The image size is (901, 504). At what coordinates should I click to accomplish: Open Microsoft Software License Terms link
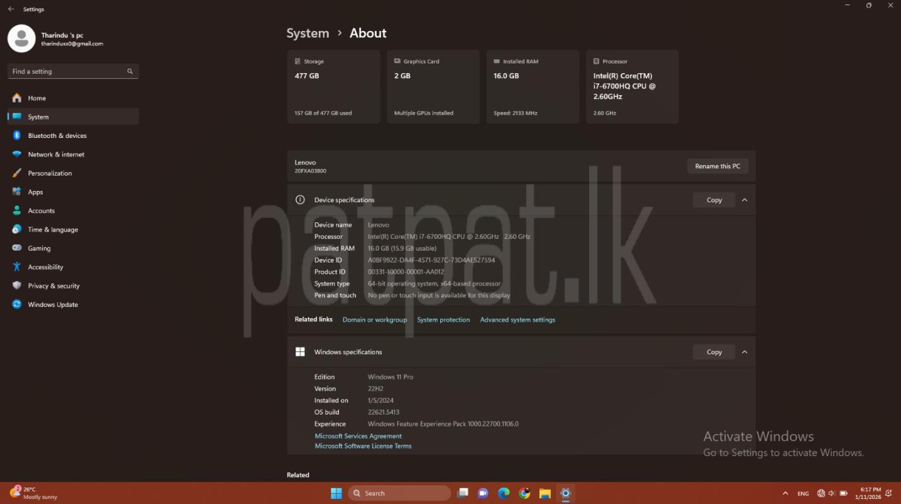(363, 446)
